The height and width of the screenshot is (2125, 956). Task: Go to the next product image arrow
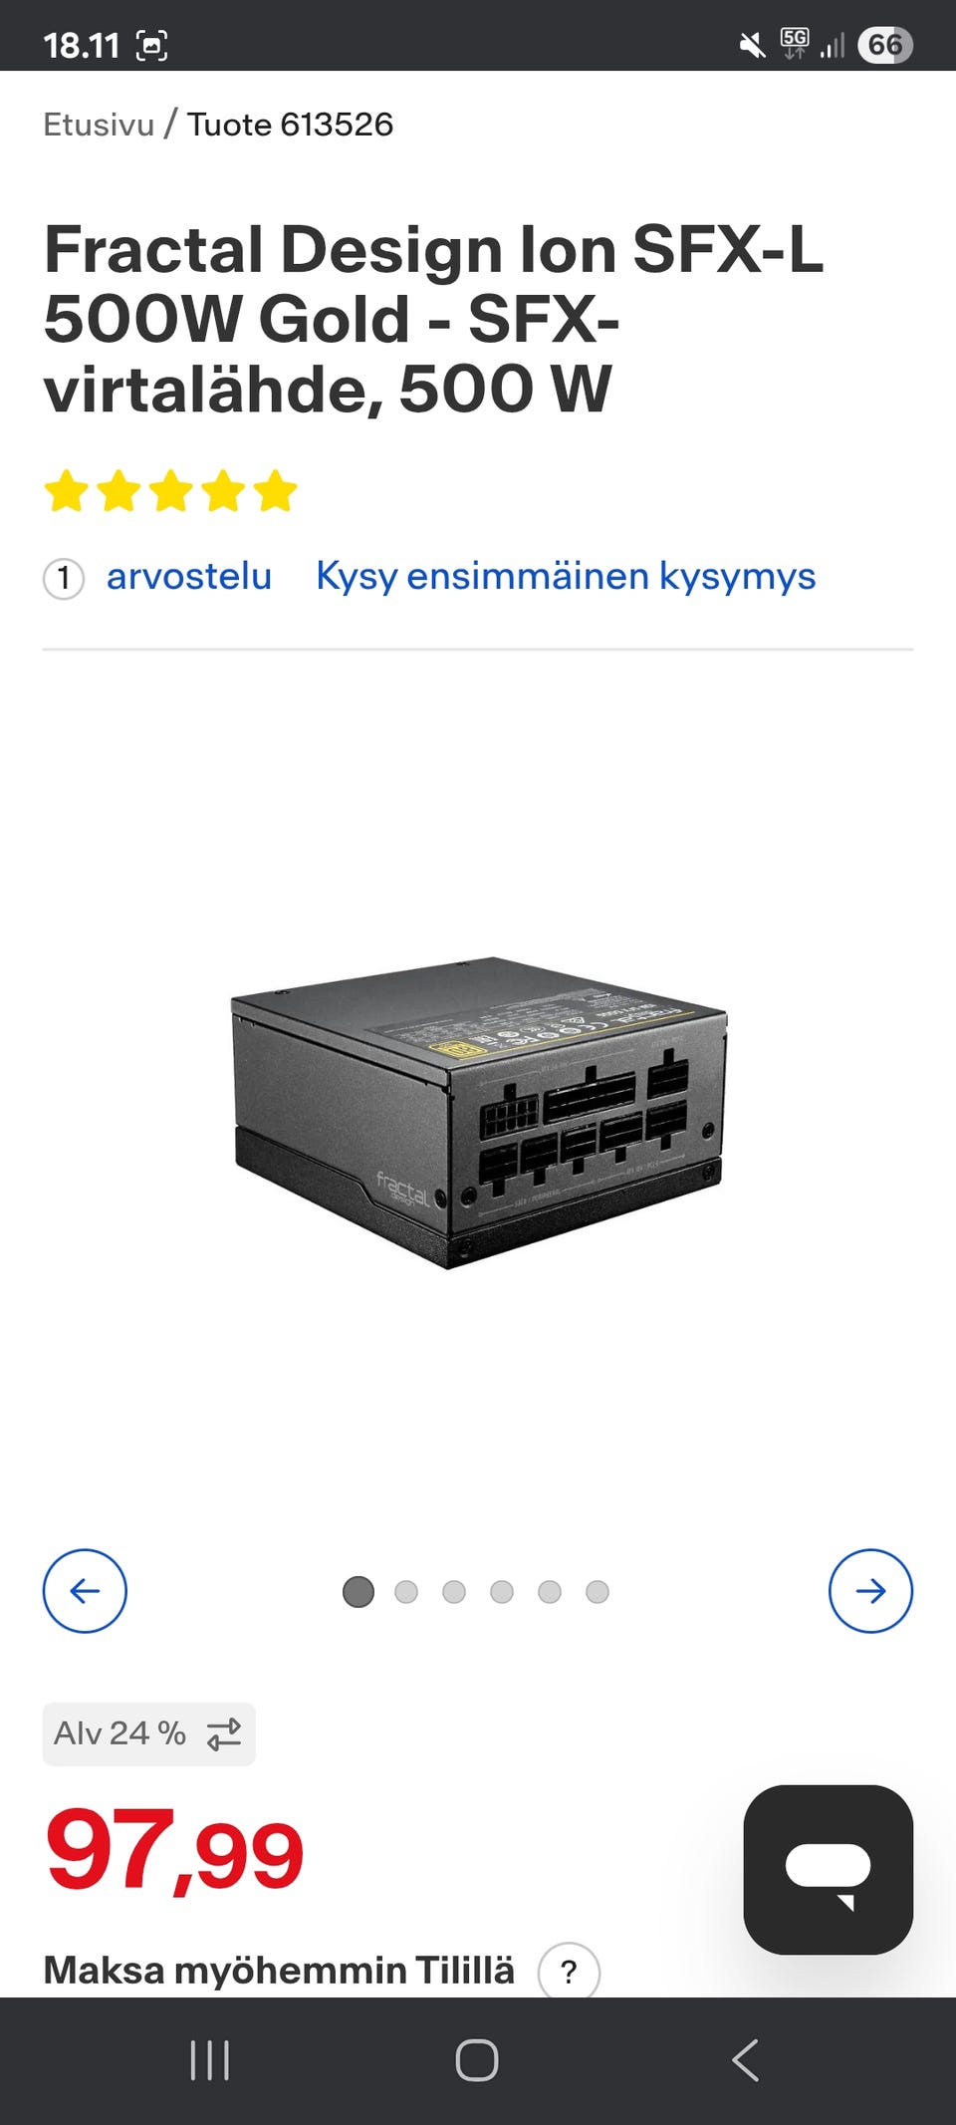(870, 1591)
